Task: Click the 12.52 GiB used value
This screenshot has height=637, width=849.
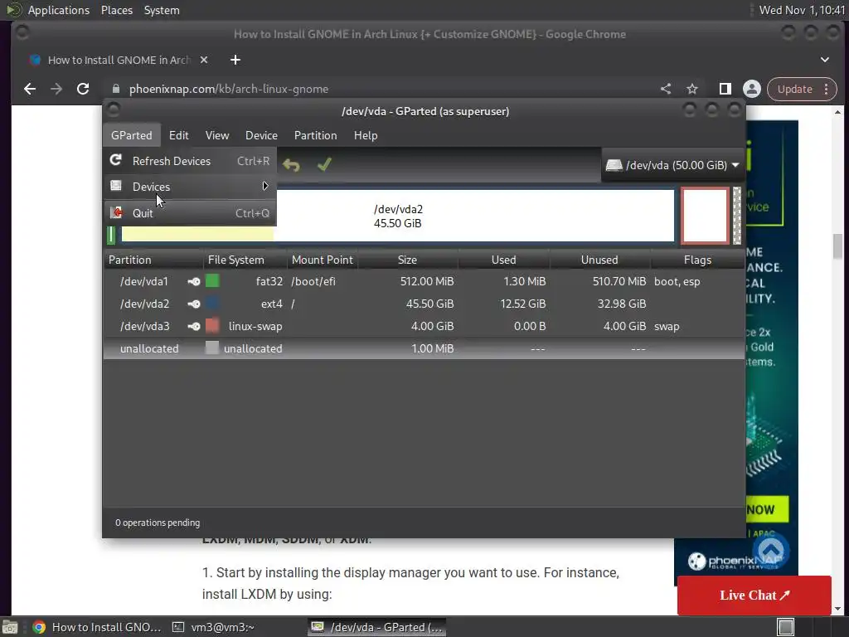Action: point(522,304)
